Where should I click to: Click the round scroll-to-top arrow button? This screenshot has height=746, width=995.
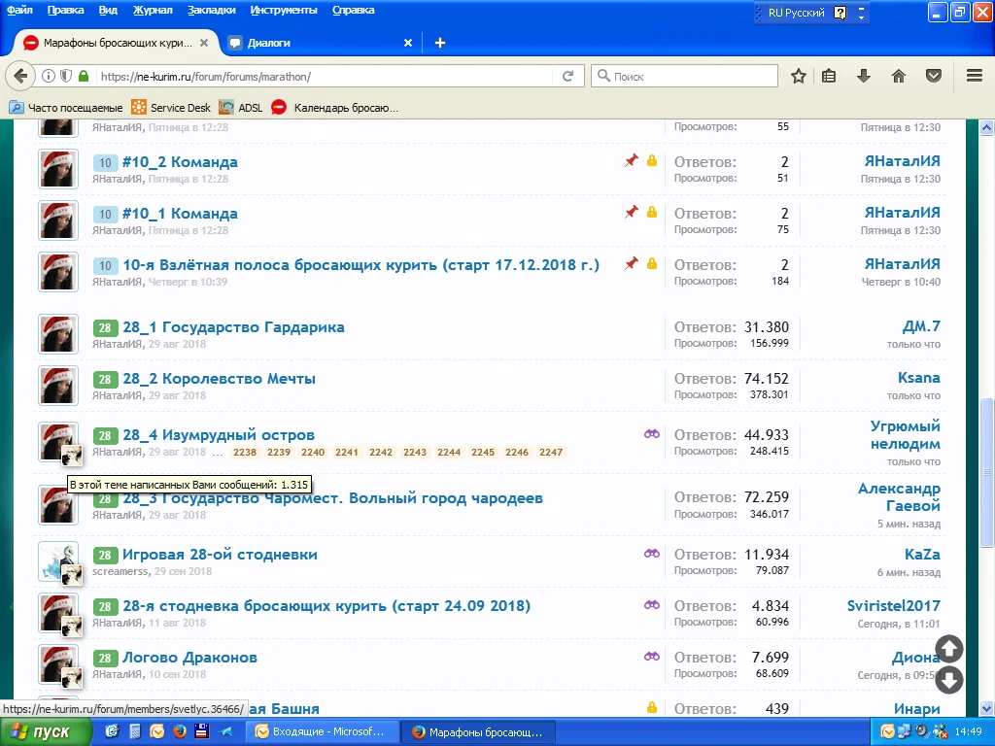tap(949, 649)
